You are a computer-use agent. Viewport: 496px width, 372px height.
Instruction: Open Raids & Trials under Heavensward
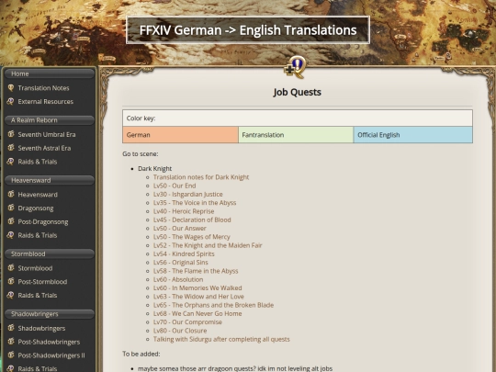click(x=38, y=235)
